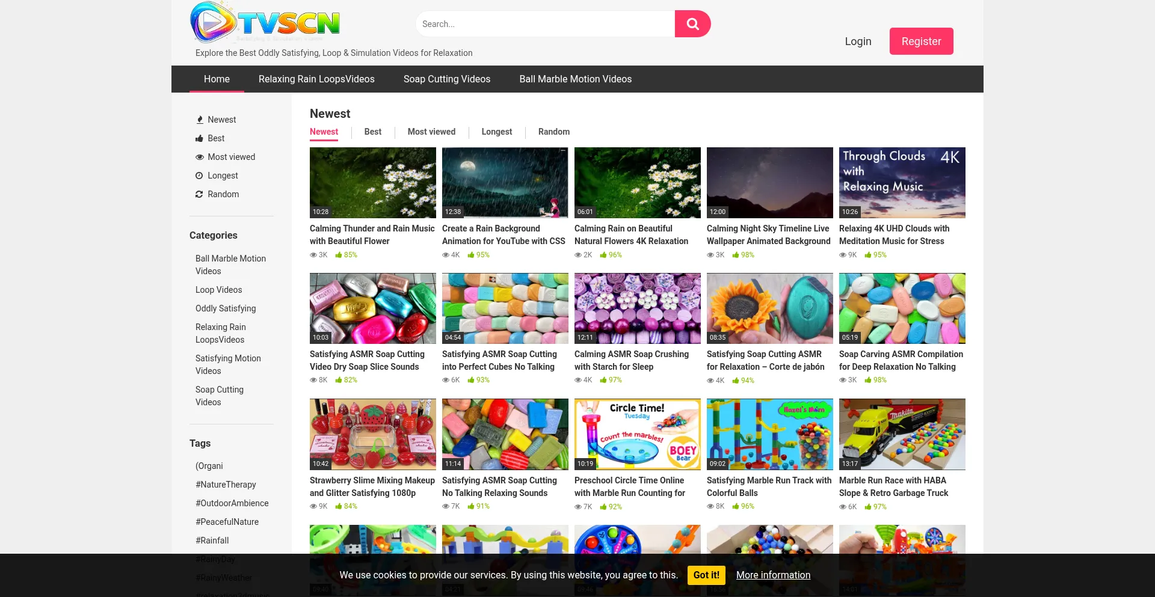Click the Longest clock sidebar icon
1155x597 pixels.
199,176
